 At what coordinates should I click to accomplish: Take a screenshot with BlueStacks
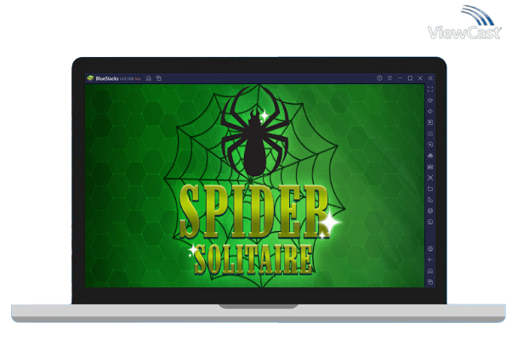(x=430, y=178)
